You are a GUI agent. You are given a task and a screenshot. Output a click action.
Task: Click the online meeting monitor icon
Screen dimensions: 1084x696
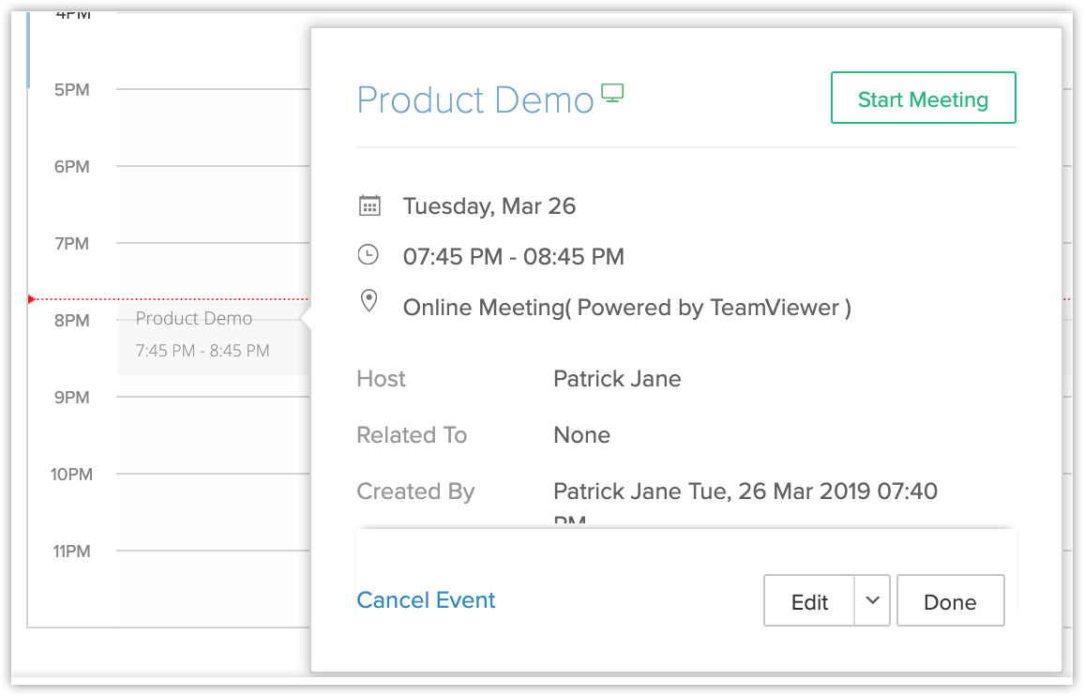coord(612,94)
